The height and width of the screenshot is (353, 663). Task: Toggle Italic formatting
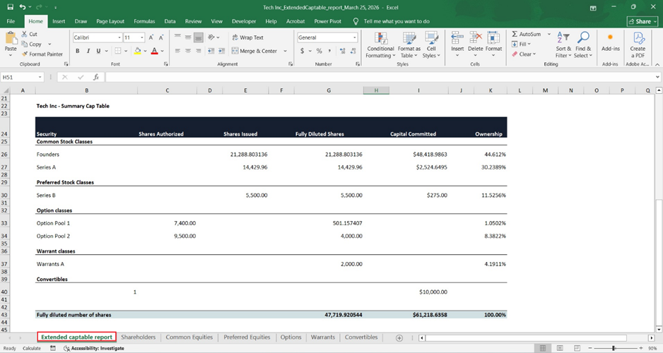pyautogui.click(x=88, y=51)
